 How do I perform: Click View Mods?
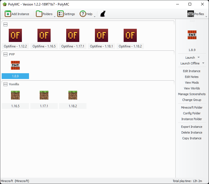192,83
